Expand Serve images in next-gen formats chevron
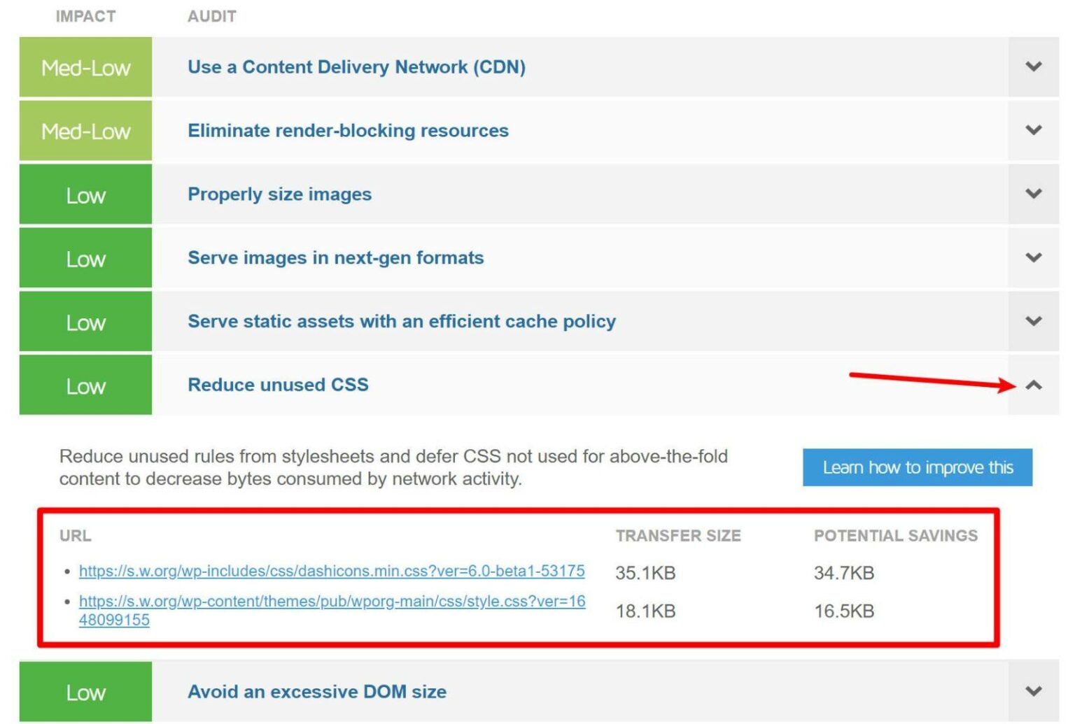1075x724 pixels. [x=1033, y=258]
